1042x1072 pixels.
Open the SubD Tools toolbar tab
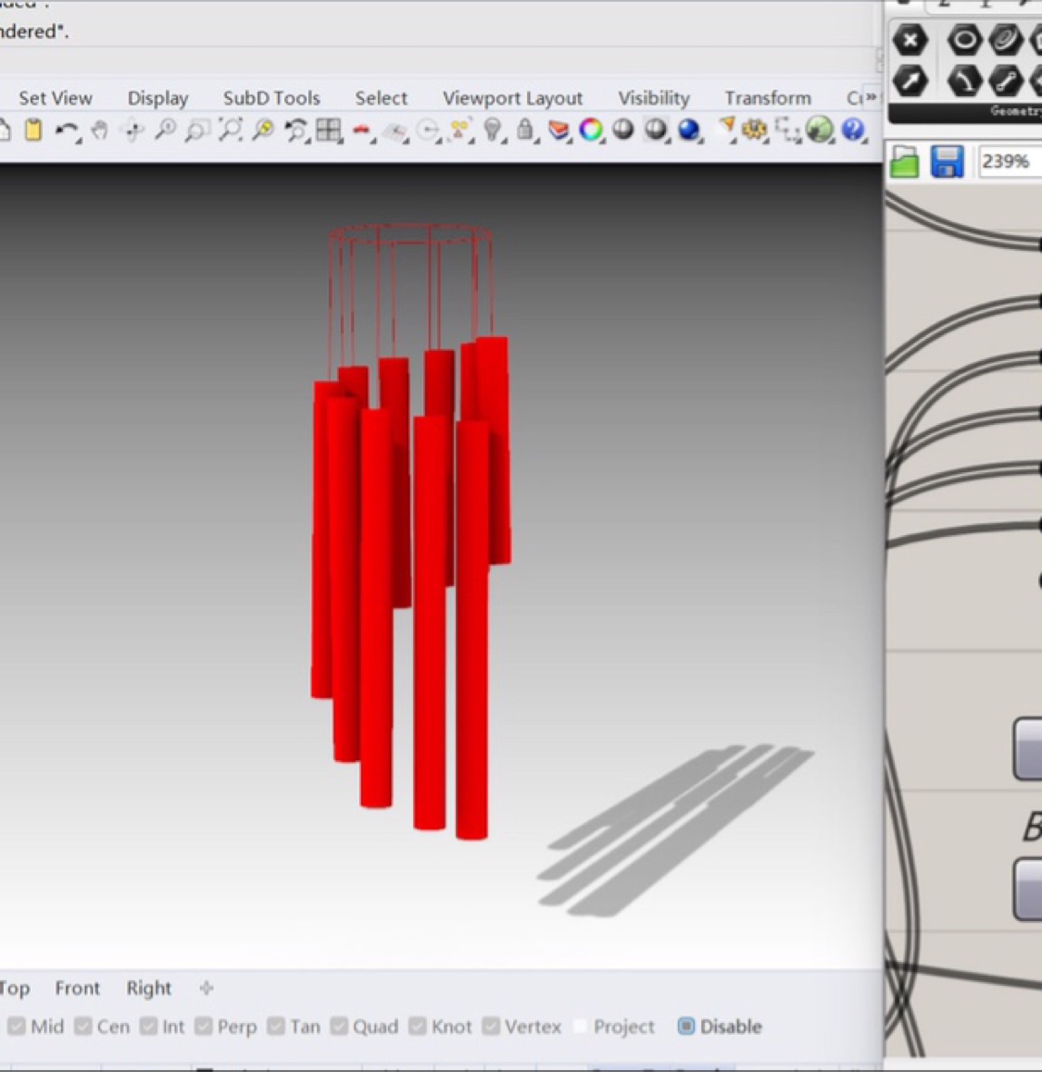coord(271,98)
